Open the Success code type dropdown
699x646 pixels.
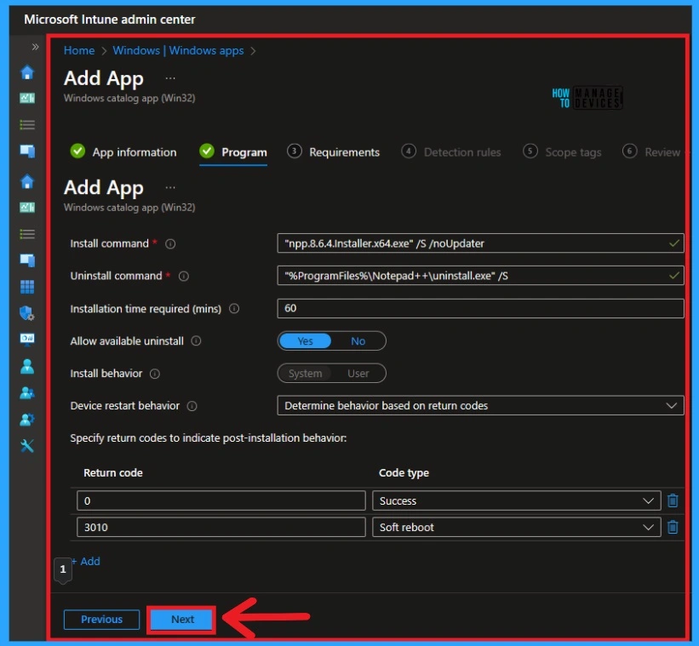point(516,500)
